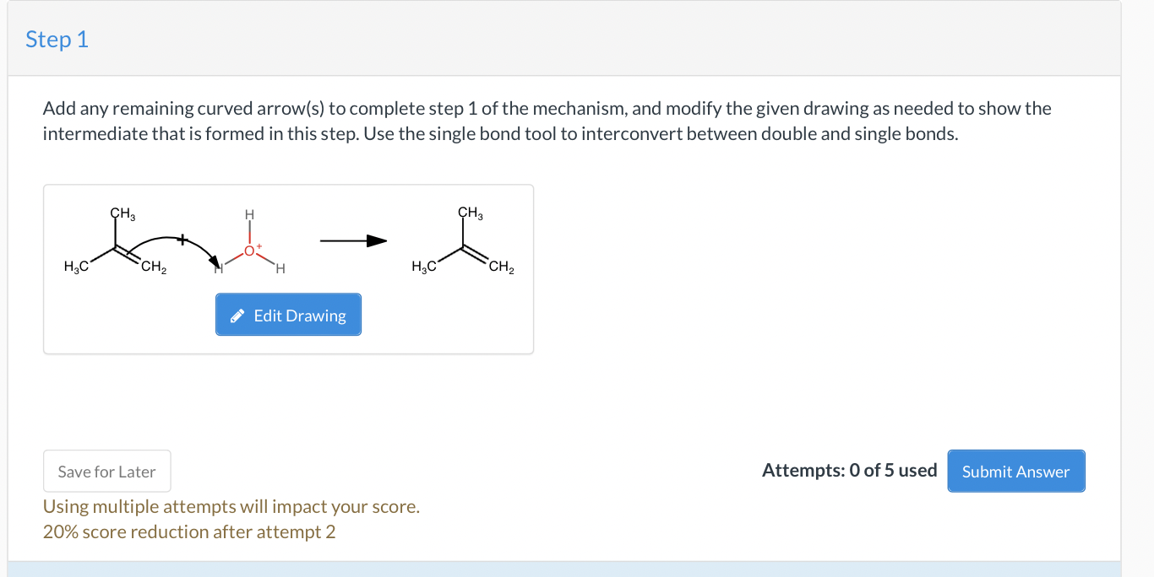Select the protonated oxygen atom labeled O+
1154x577 pixels.
click(249, 249)
